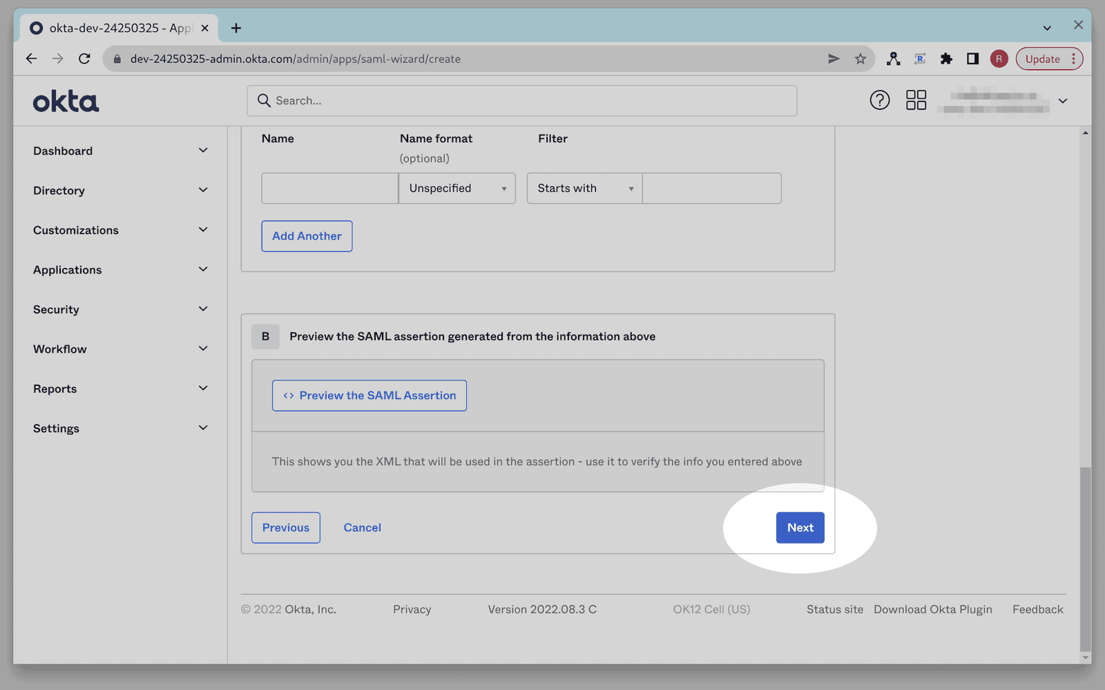Open the account menu chevron at top right
Screen dimensions: 1105x690
[1063, 101]
